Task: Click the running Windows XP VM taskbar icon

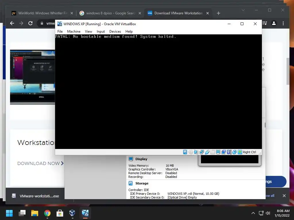Action: pos(85,213)
